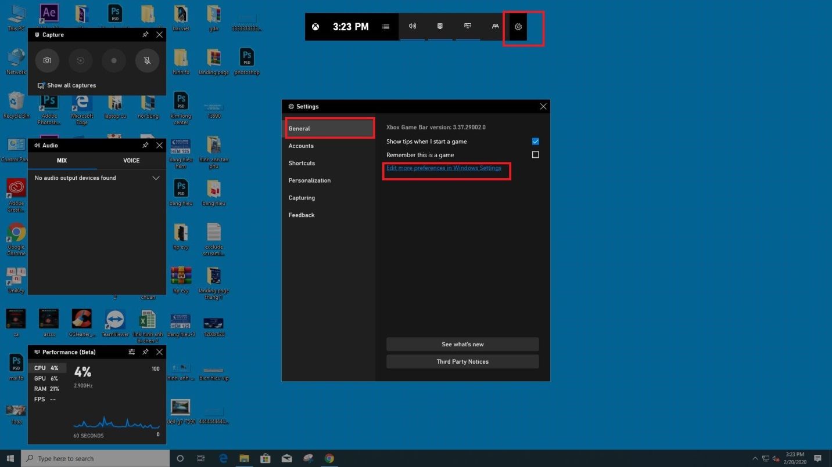832x467 pixels.
Task: Click the See what's new button
Action: pyautogui.click(x=462, y=344)
